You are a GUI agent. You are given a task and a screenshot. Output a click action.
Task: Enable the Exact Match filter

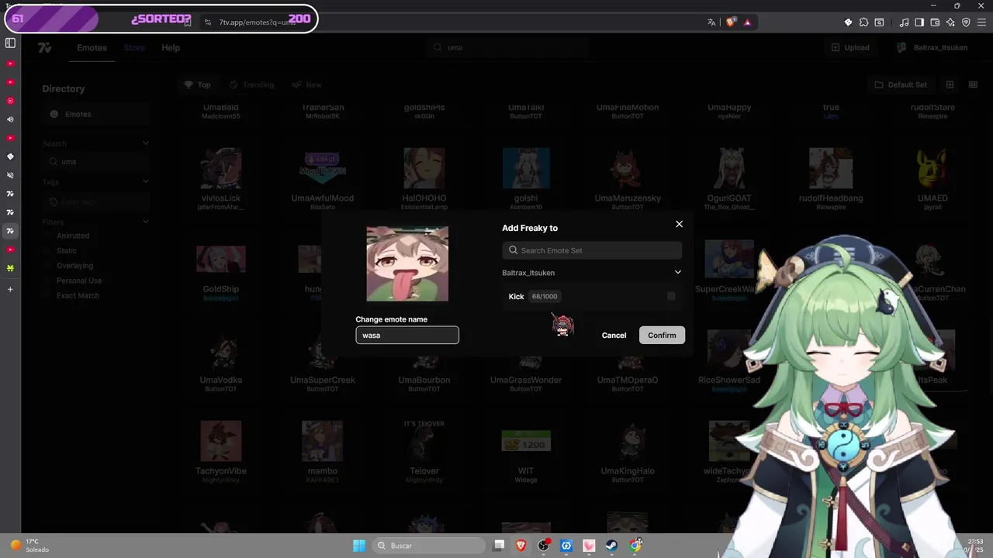(x=78, y=295)
